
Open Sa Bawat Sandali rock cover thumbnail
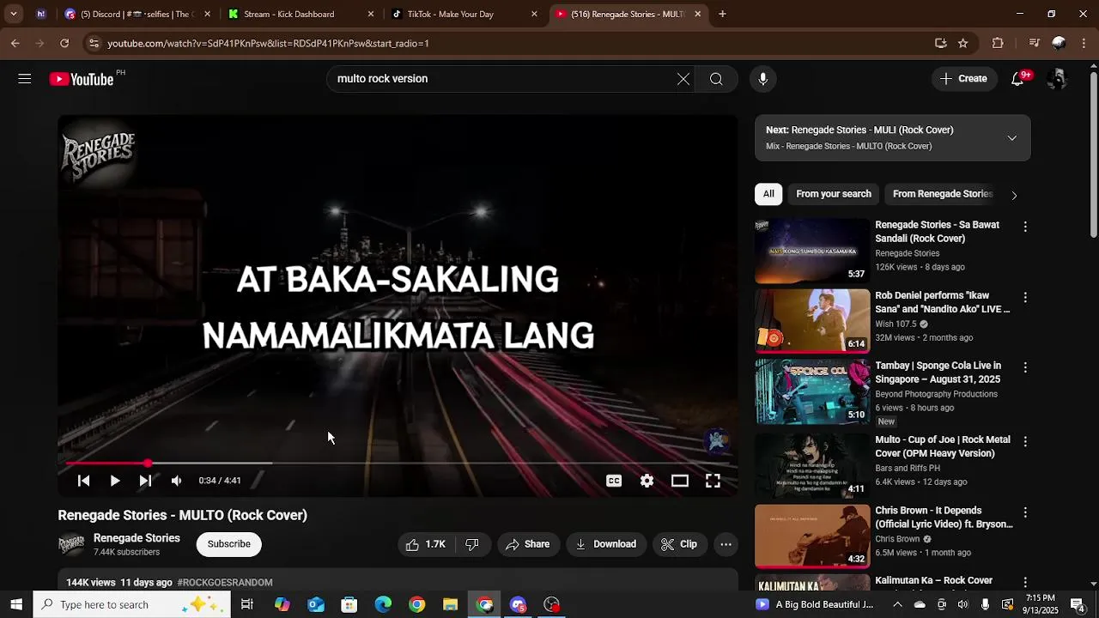pos(812,251)
